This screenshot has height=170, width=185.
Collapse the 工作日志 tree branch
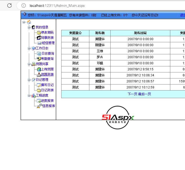coord(29,48)
